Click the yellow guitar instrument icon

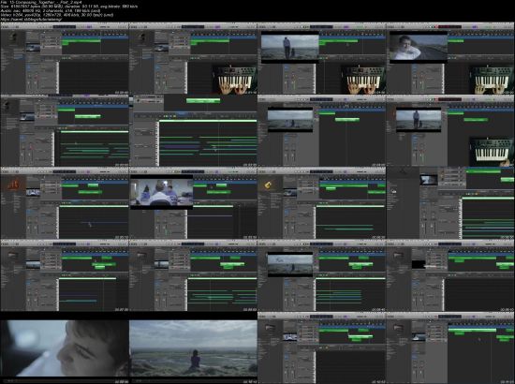268,185
